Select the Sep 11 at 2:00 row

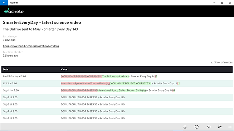[117, 90]
